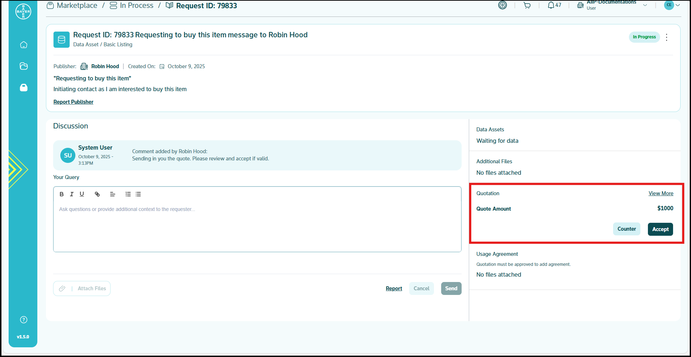Click the View More quotation link
The height and width of the screenshot is (357, 691).
click(x=660, y=193)
